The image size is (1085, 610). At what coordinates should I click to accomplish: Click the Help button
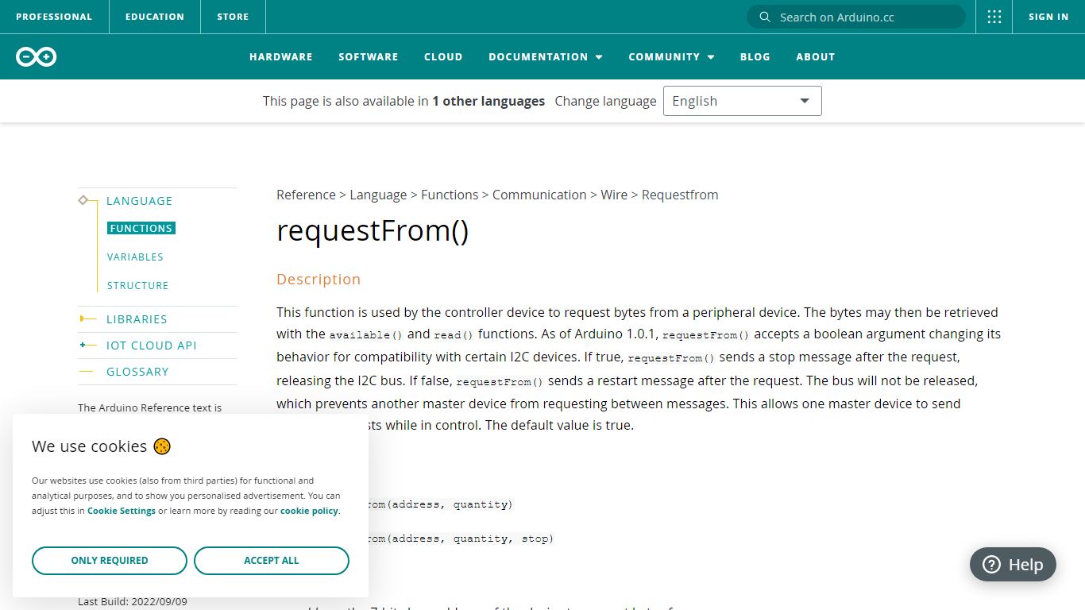click(x=1013, y=565)
